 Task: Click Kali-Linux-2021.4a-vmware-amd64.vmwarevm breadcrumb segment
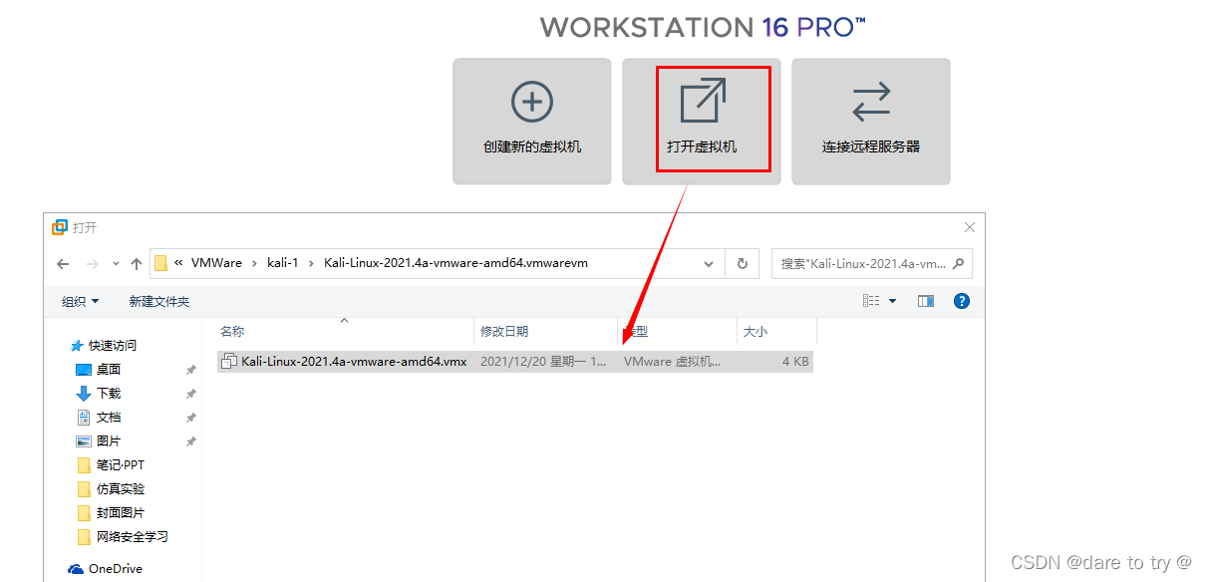[x=455, y=263]
